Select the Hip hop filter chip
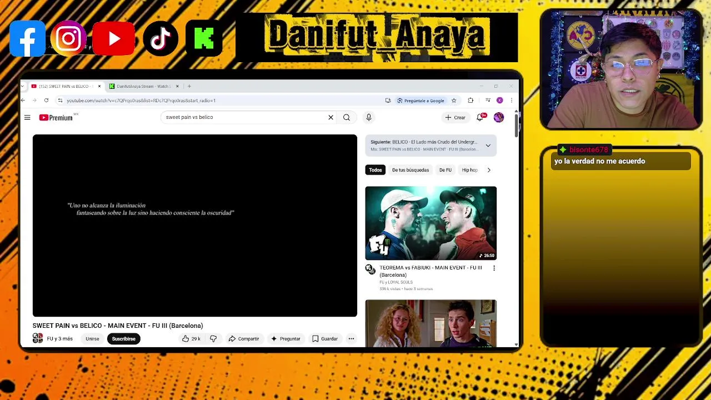Viewport: 711px width, 400px height. point(469,170)
